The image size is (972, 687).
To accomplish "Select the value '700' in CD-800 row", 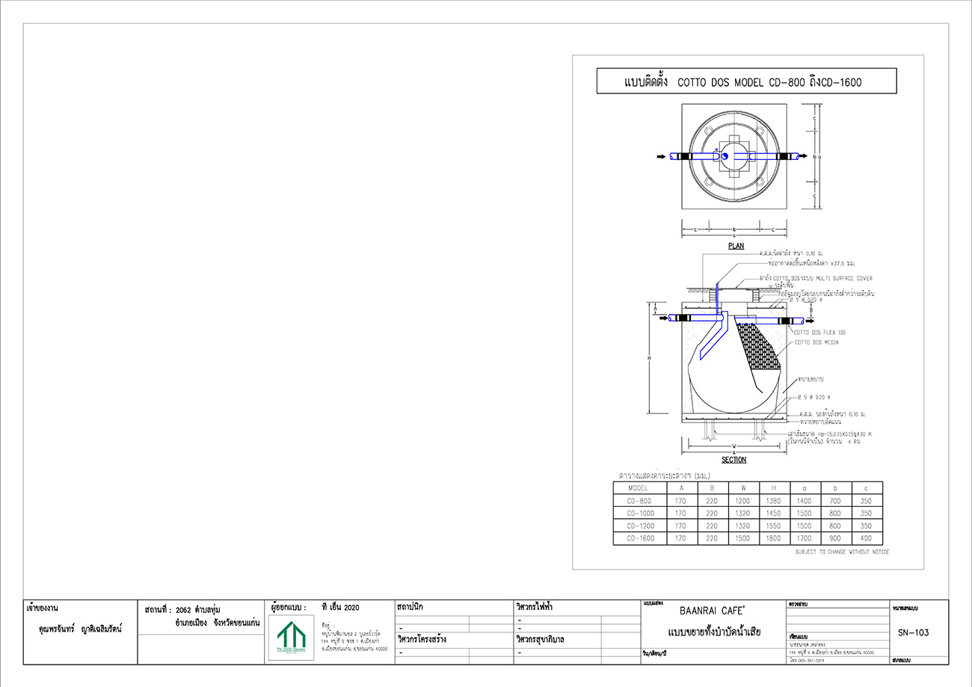I will click(x=835, y=500).
